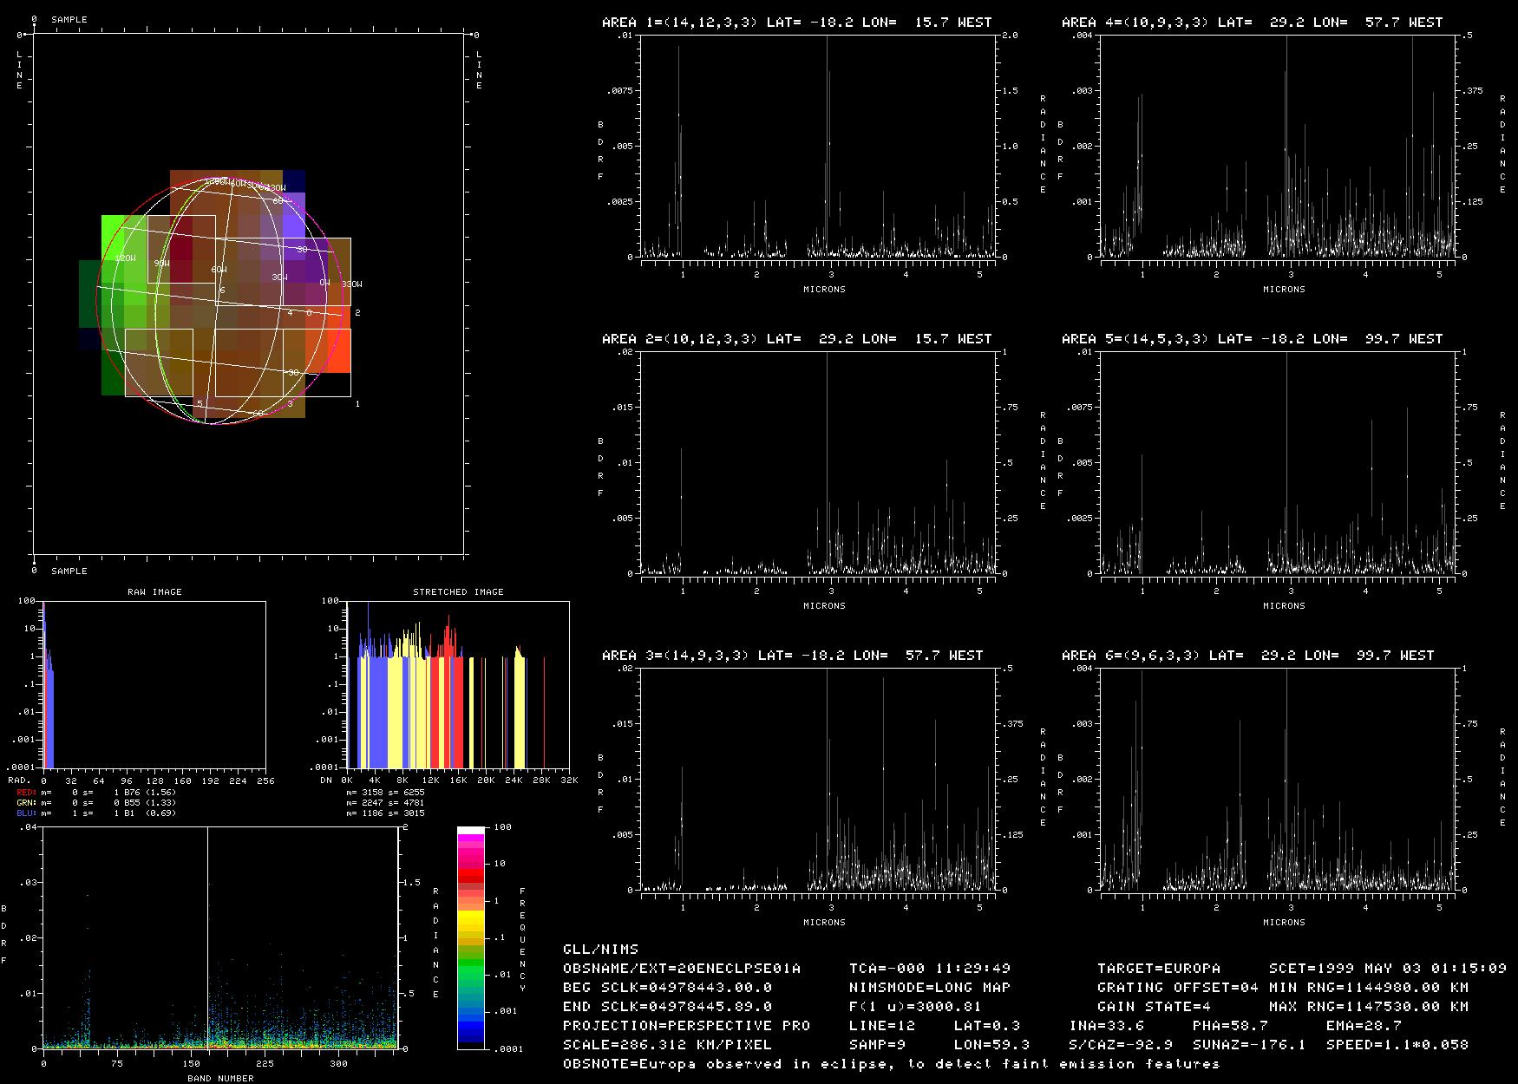Click the RAW IMAGE histogram
This screenshot has height=1084, width=1518.
point(154,685)
